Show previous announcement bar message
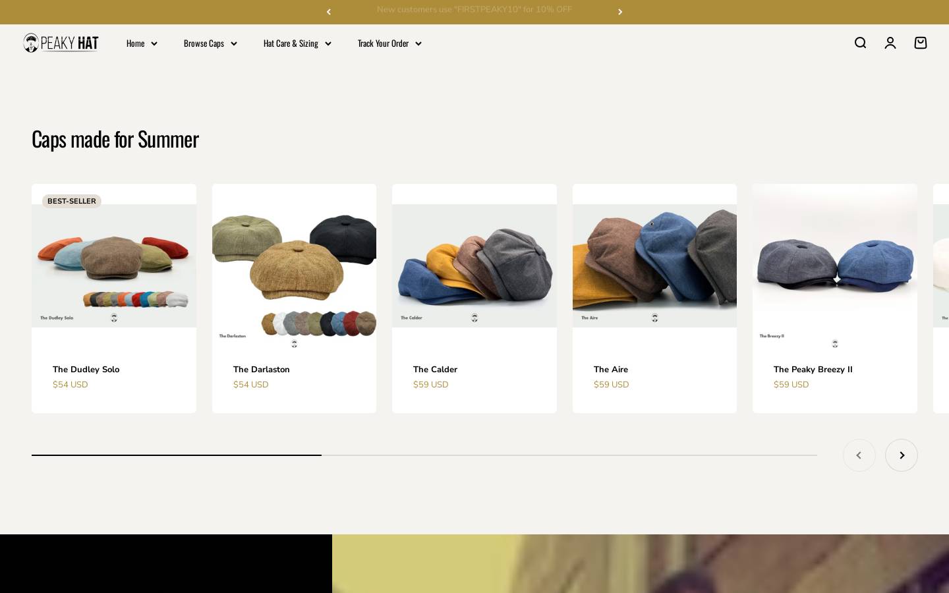 (x=329, y=12)
